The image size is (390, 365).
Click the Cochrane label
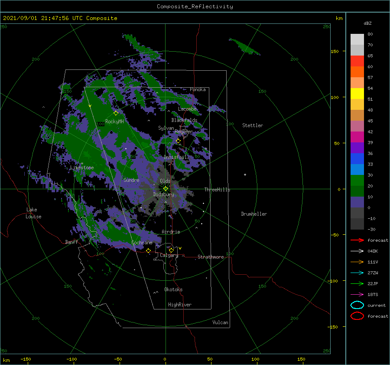tap(142, 243)
